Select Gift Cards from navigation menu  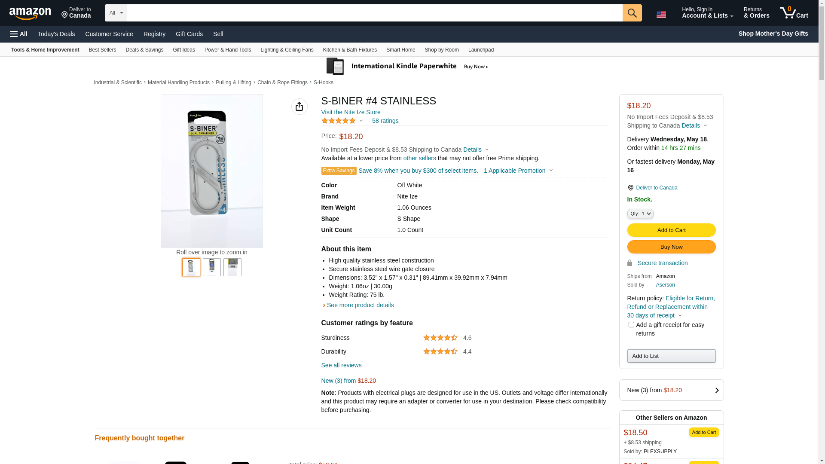[189, 34]
